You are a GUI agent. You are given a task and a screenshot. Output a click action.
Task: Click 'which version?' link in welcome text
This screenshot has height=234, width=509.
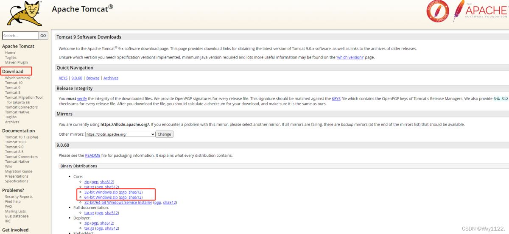click(x=350, y=57)
